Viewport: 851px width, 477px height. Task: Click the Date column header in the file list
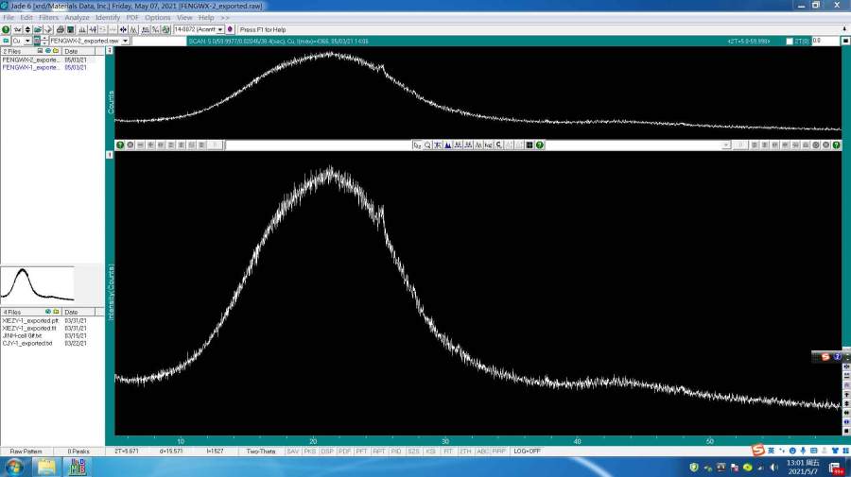(x=71, y=51)
